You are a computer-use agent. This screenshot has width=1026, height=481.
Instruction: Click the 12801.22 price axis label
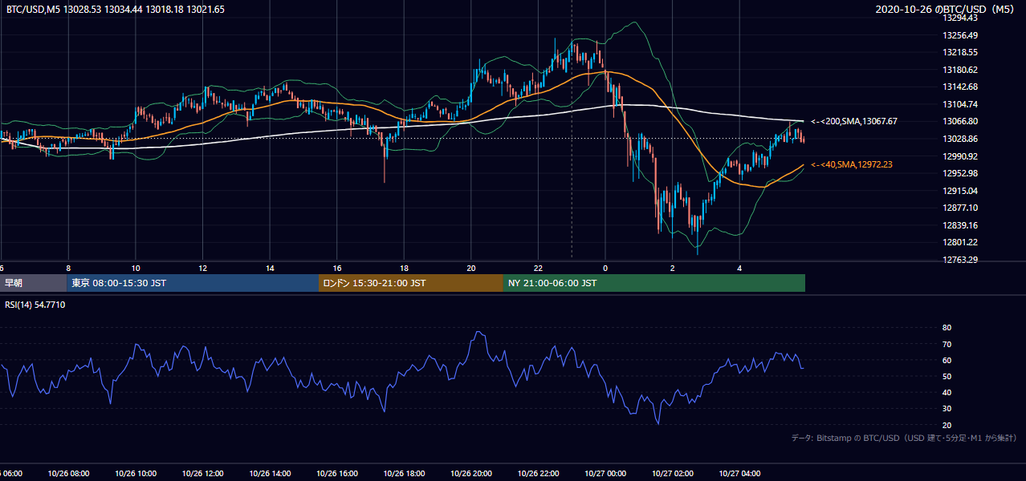click(x=960, y=242)
